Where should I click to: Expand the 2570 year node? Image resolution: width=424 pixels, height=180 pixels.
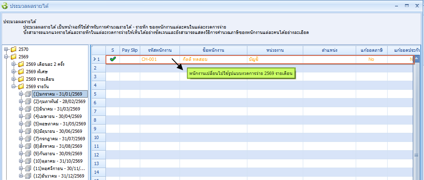(x=6, y=49)
